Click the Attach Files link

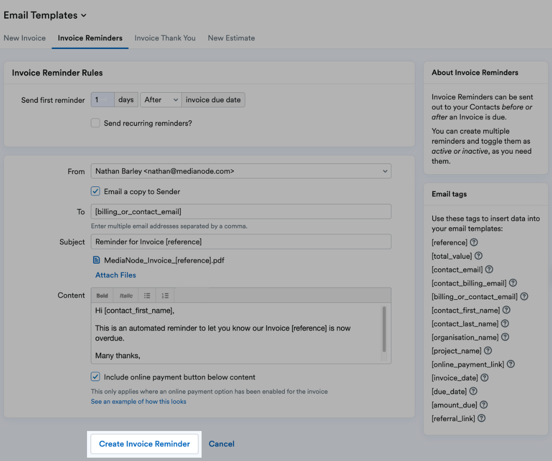tap(116, 275)
